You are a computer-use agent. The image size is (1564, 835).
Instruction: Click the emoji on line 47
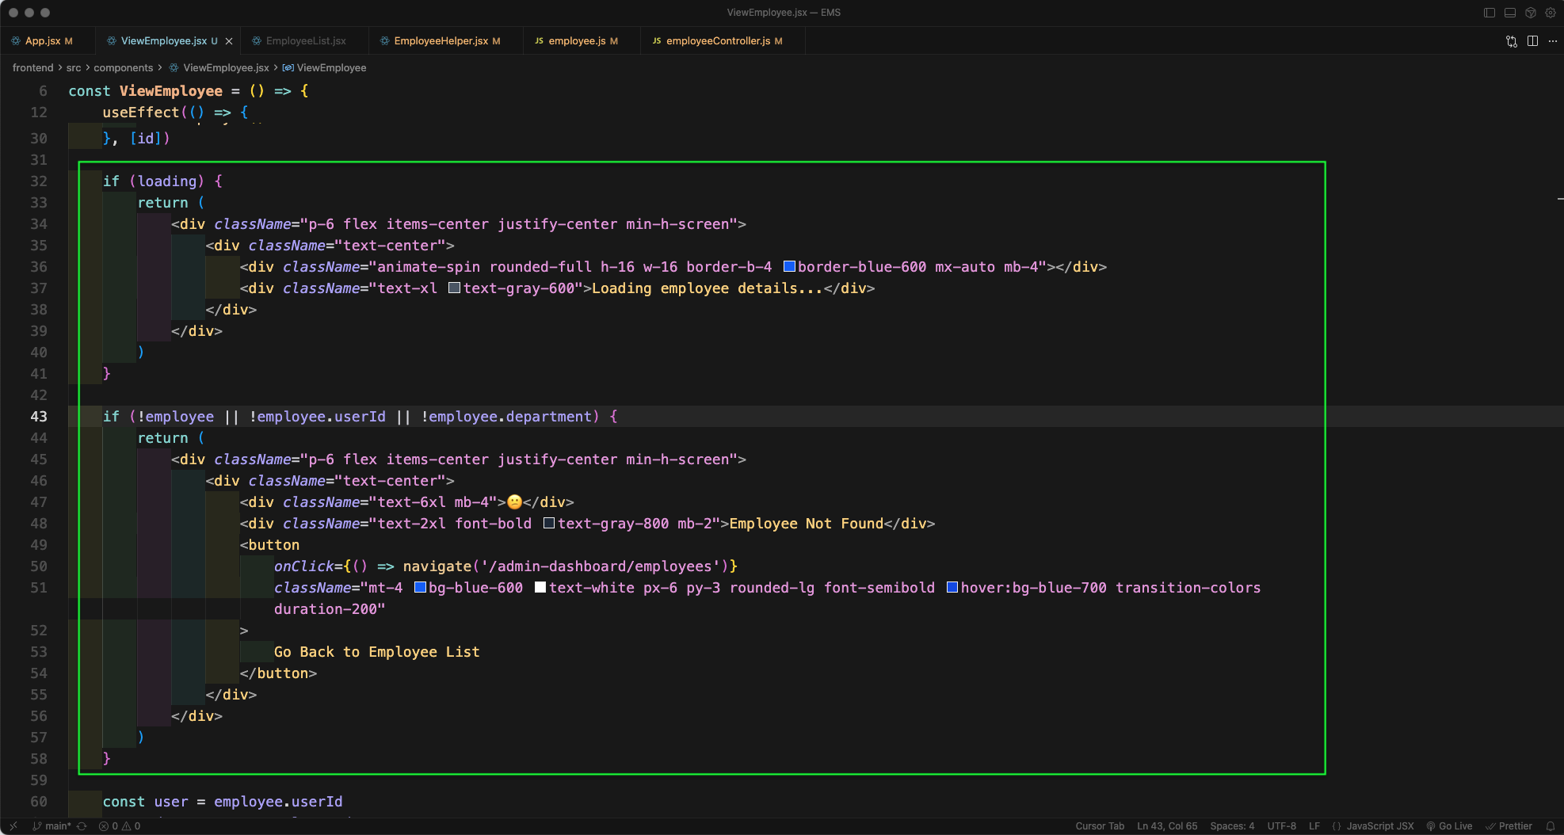click(514, 502)
